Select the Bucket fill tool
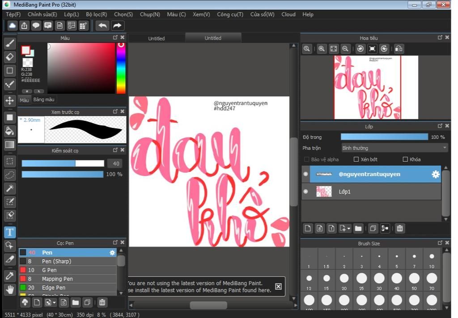 (x=10, y=131)
